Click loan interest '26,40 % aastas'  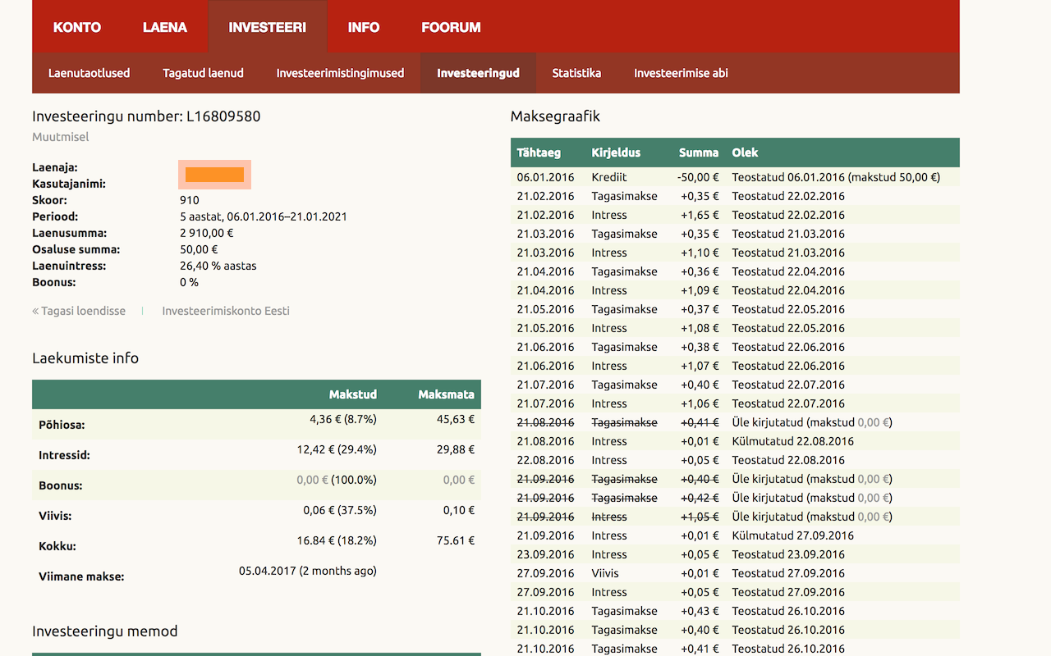tap(218, 266)
